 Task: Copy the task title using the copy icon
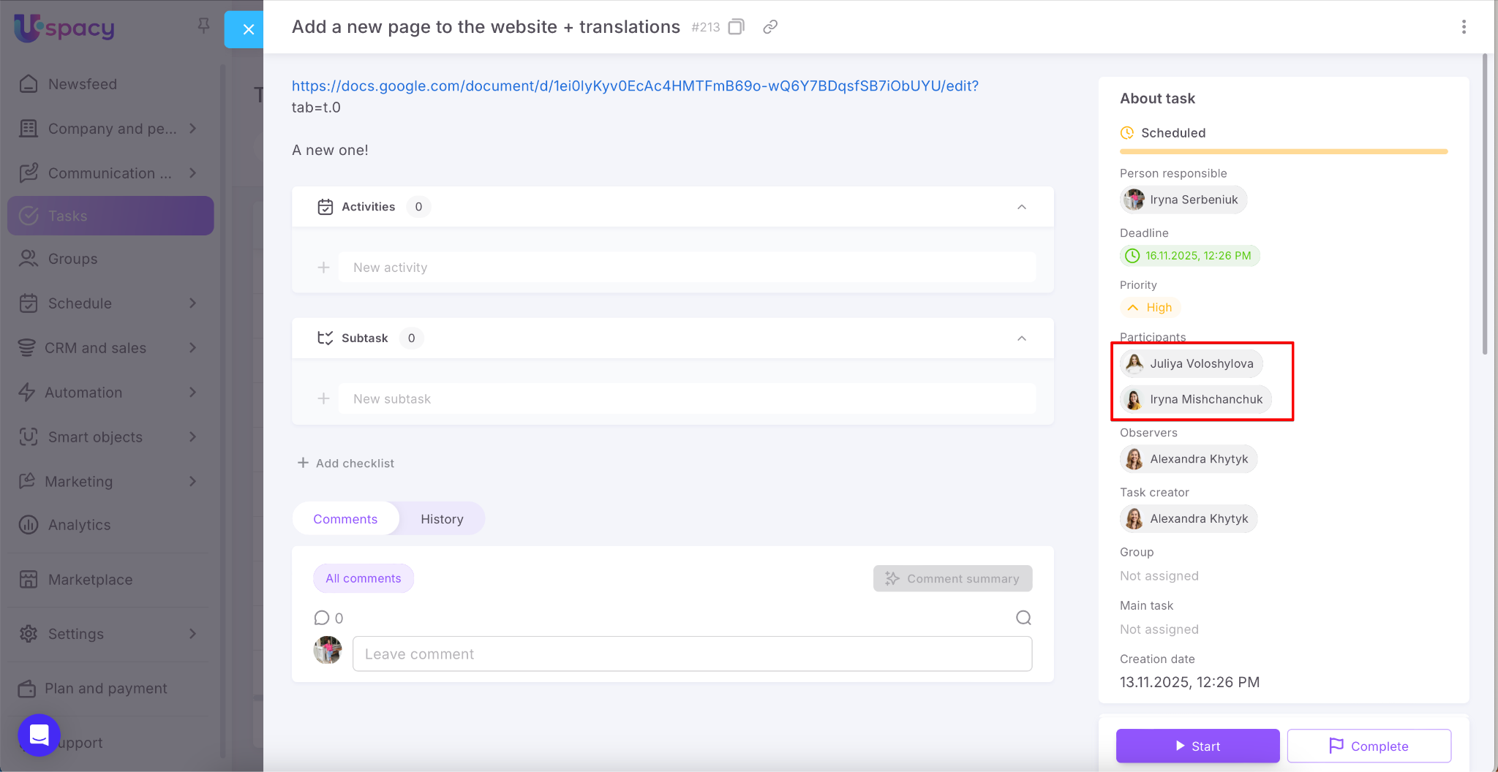pos(736,27)
